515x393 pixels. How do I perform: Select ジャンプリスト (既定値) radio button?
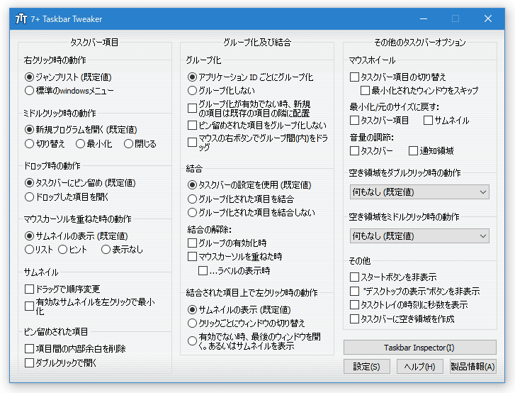tap(29, 77)
